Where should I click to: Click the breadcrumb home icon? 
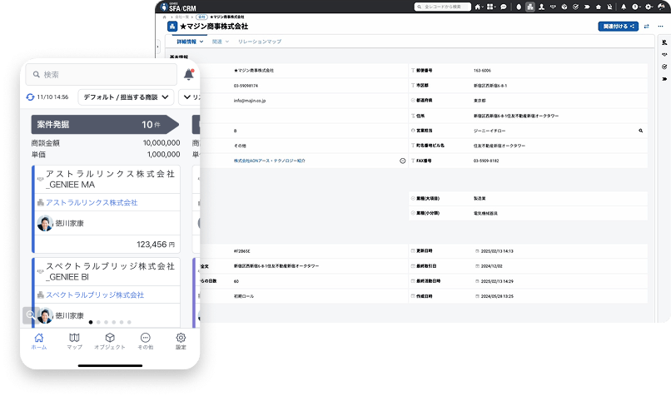(x=164, y=17)
